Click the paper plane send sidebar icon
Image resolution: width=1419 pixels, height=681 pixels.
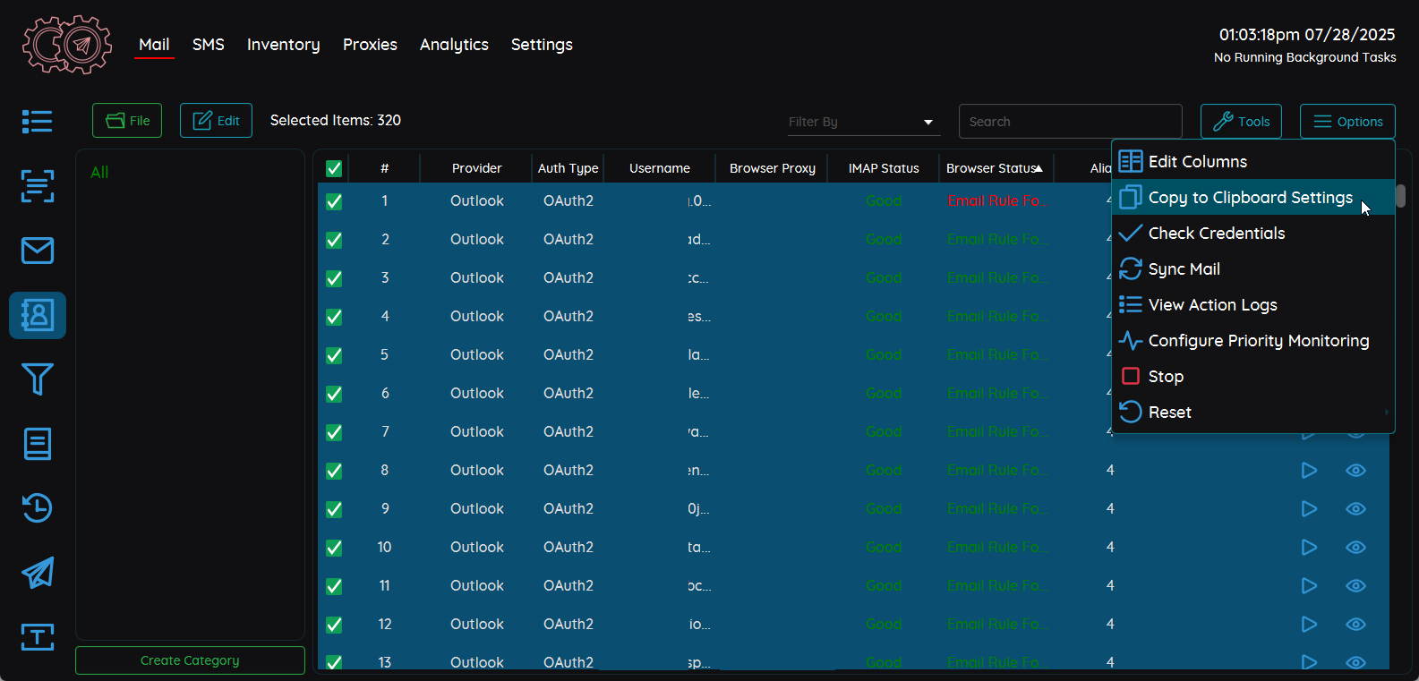37,573
